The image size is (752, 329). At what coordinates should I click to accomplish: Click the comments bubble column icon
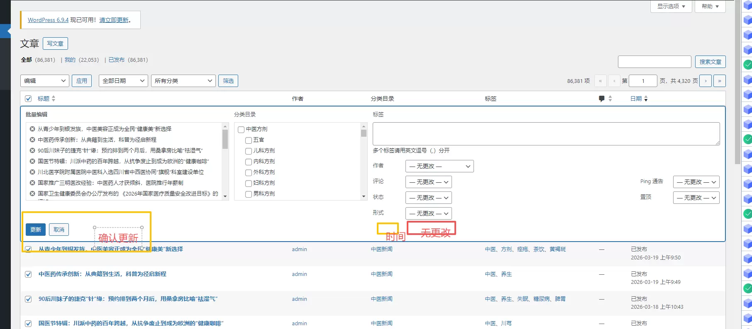point(602,99)
